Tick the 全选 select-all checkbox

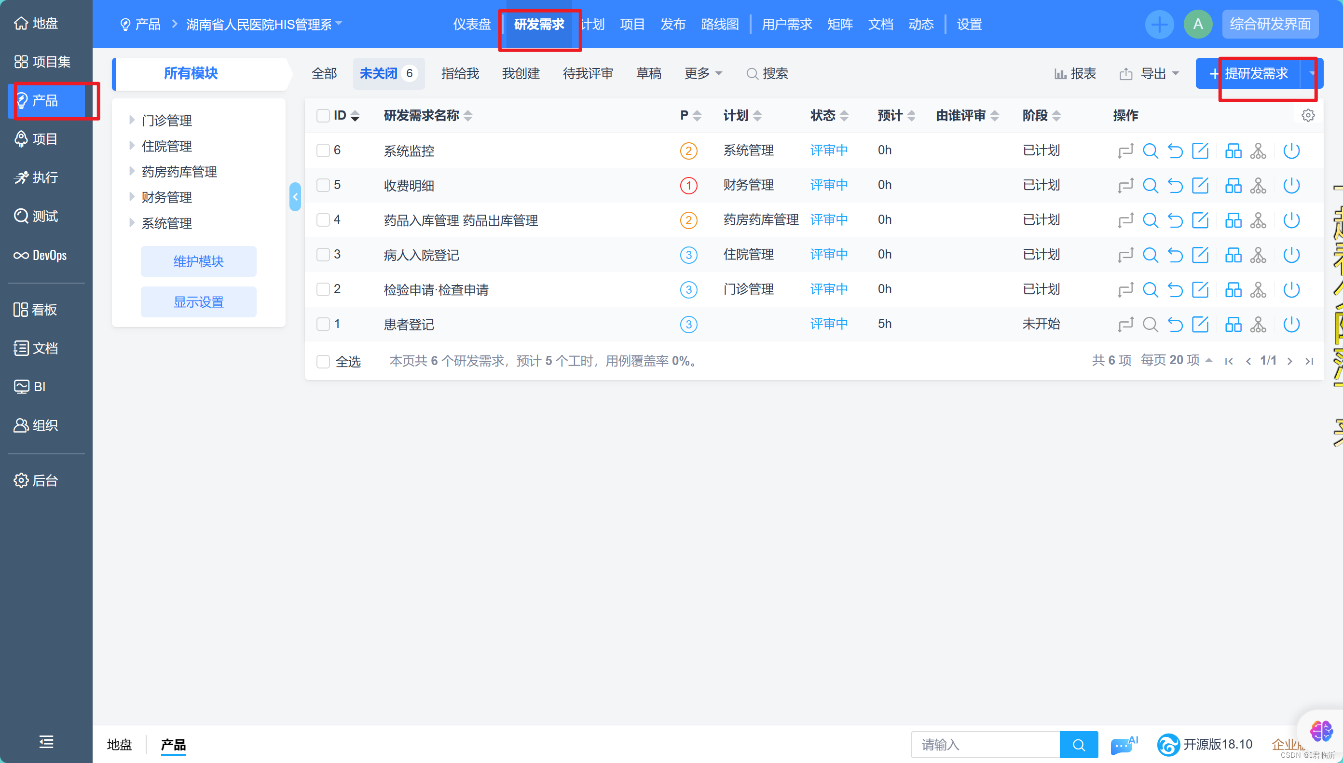323,362
